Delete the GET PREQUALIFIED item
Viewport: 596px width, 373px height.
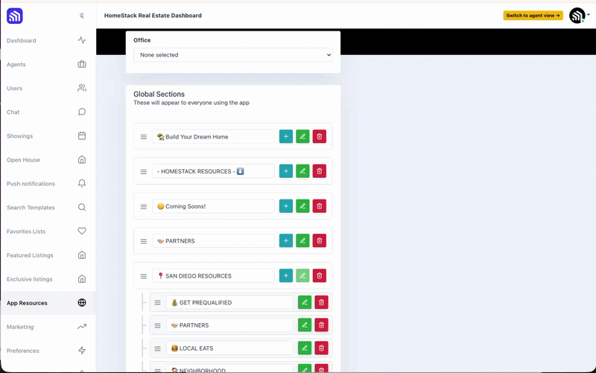tap(321, 302)
